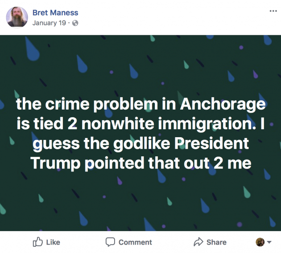Click the small avatar beside the dropdown arrow
This screenshot has width=281, height=253.
260,242
